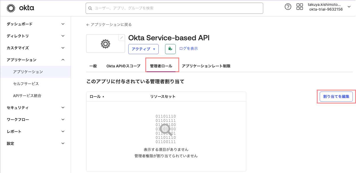Image resolution: width=356 pixels, height=173 pixels.
Task: Open the アクティブ status dropdown
Action: point(143,49)
